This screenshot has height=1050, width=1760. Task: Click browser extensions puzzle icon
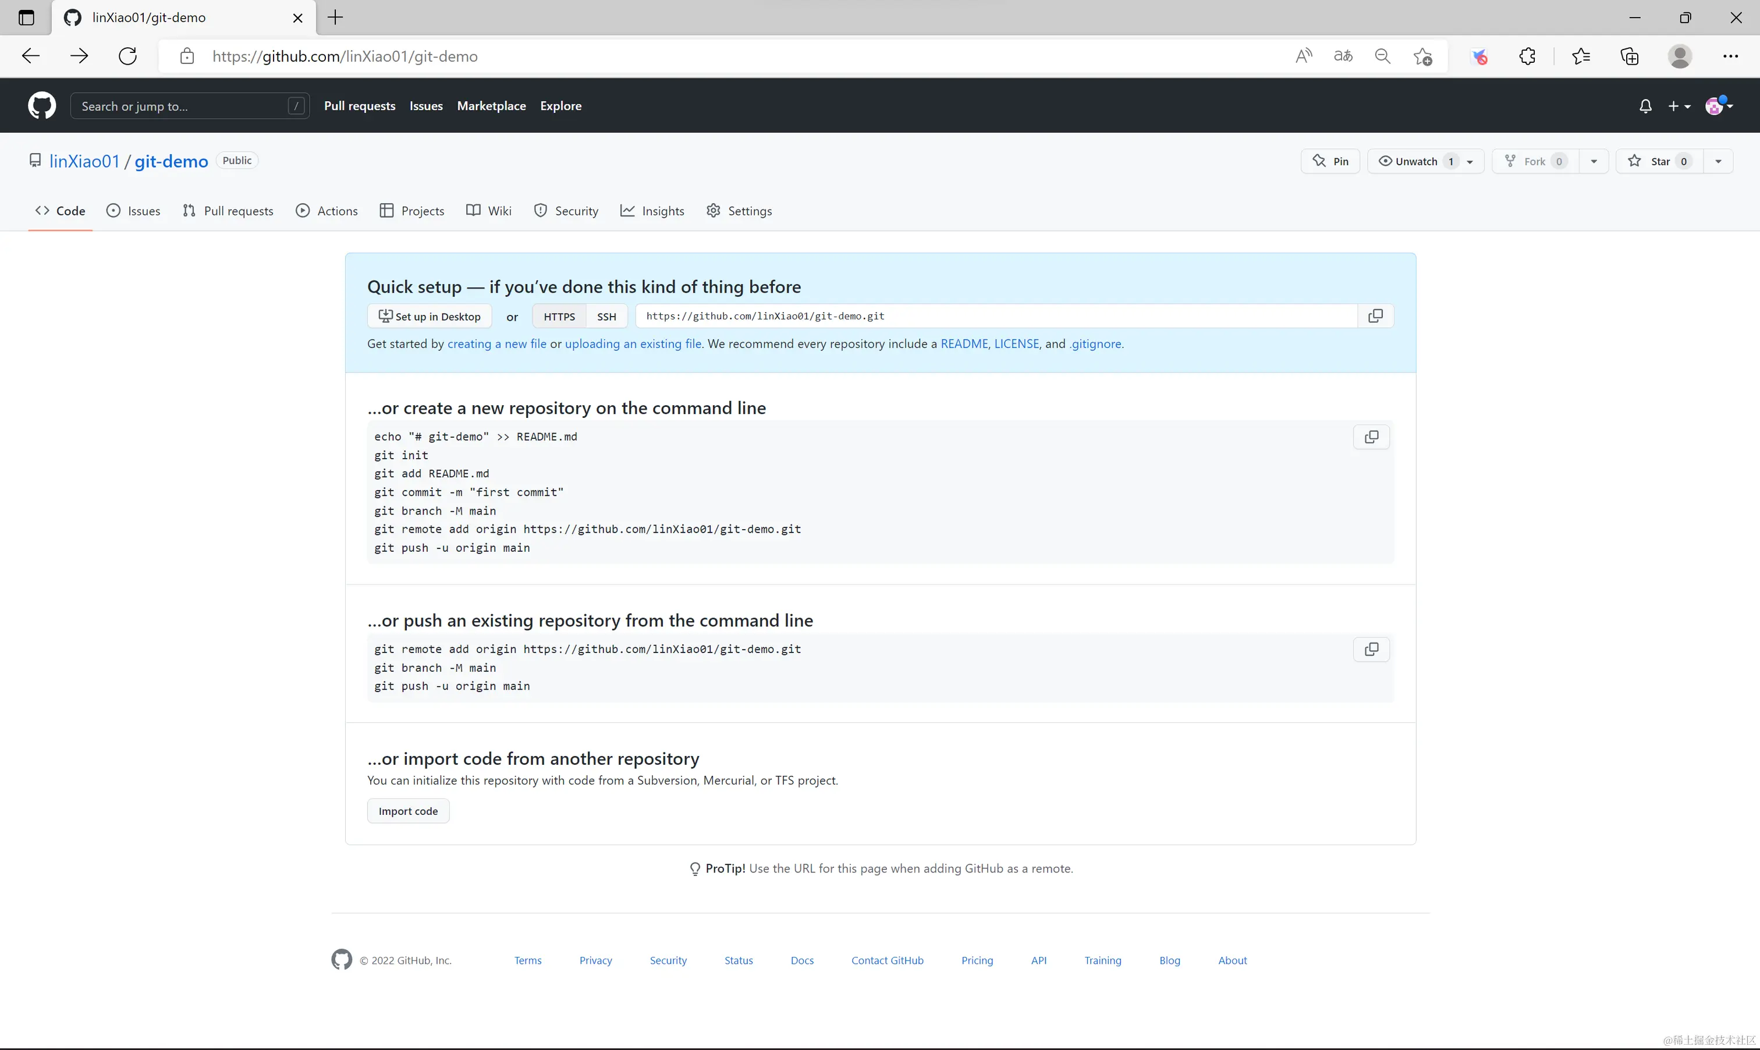click(1527, 56)
